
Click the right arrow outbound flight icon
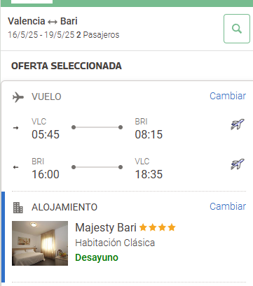(x=15, y=128)
